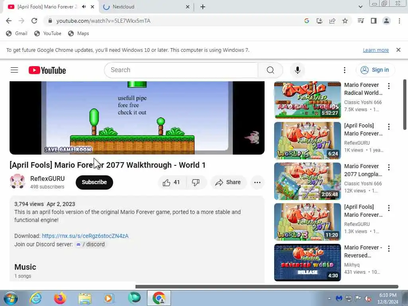Follow the Learn more link
The width and height of the screenshot is (408, 306).
[376, 50]
